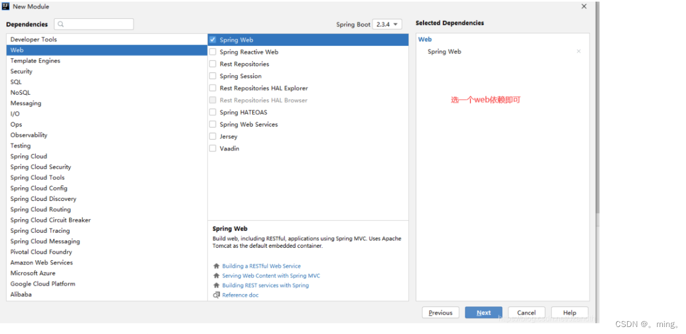Choose Spring Cloud Circuit Breaker category

107,220
